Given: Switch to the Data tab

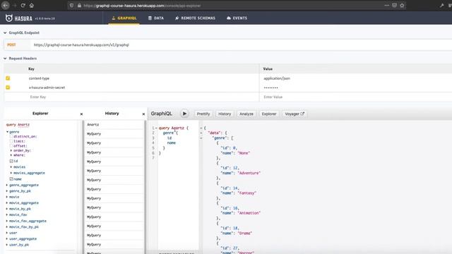Looking at the screenshot, I should point(156,18).
